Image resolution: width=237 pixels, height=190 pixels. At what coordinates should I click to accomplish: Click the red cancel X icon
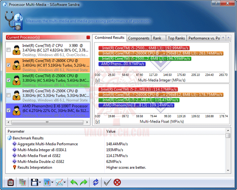(117, 182)
